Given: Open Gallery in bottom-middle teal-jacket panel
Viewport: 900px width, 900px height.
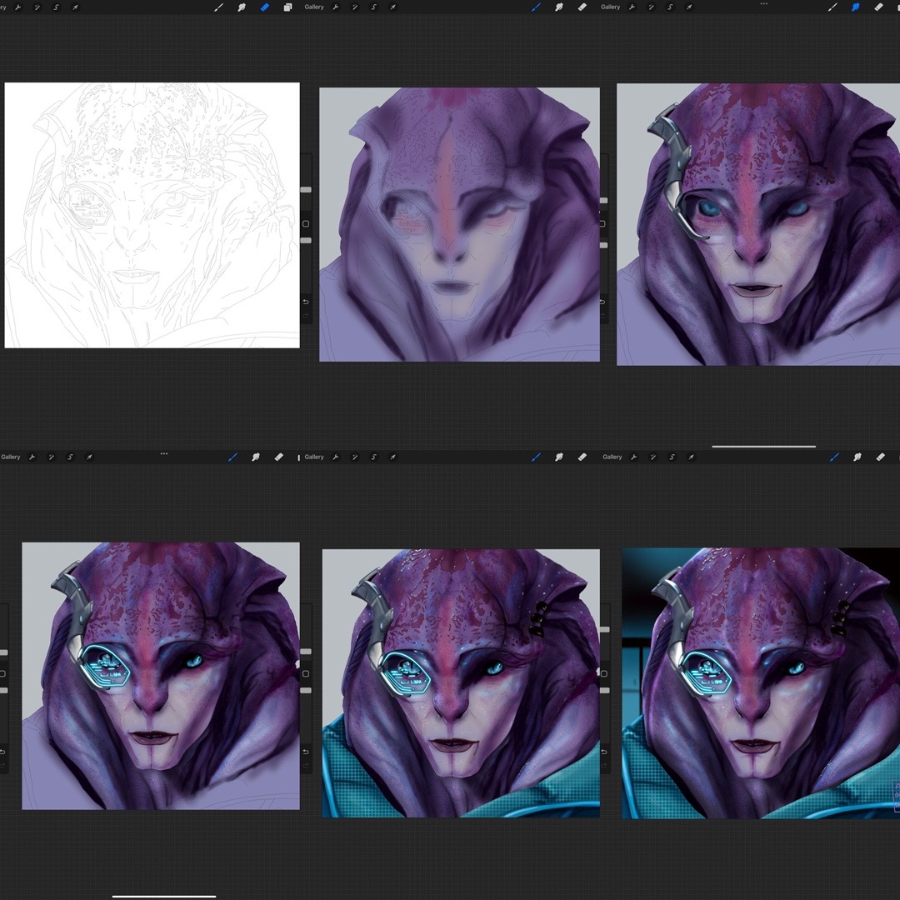Looking at the screenshot, I should point(314,457).
